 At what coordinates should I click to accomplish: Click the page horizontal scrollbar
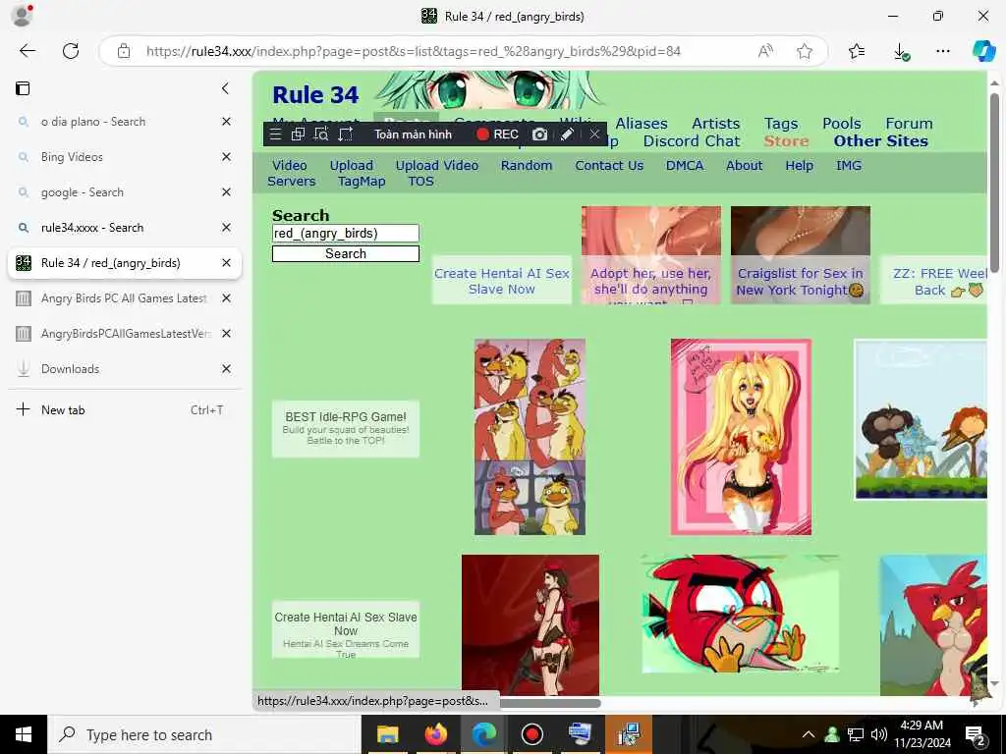click(x=550, y=703)
